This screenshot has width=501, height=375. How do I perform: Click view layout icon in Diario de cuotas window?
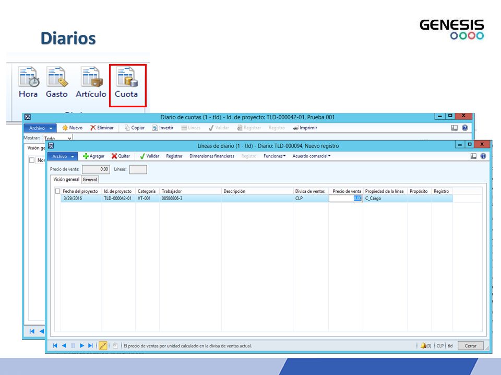(455, 128)
